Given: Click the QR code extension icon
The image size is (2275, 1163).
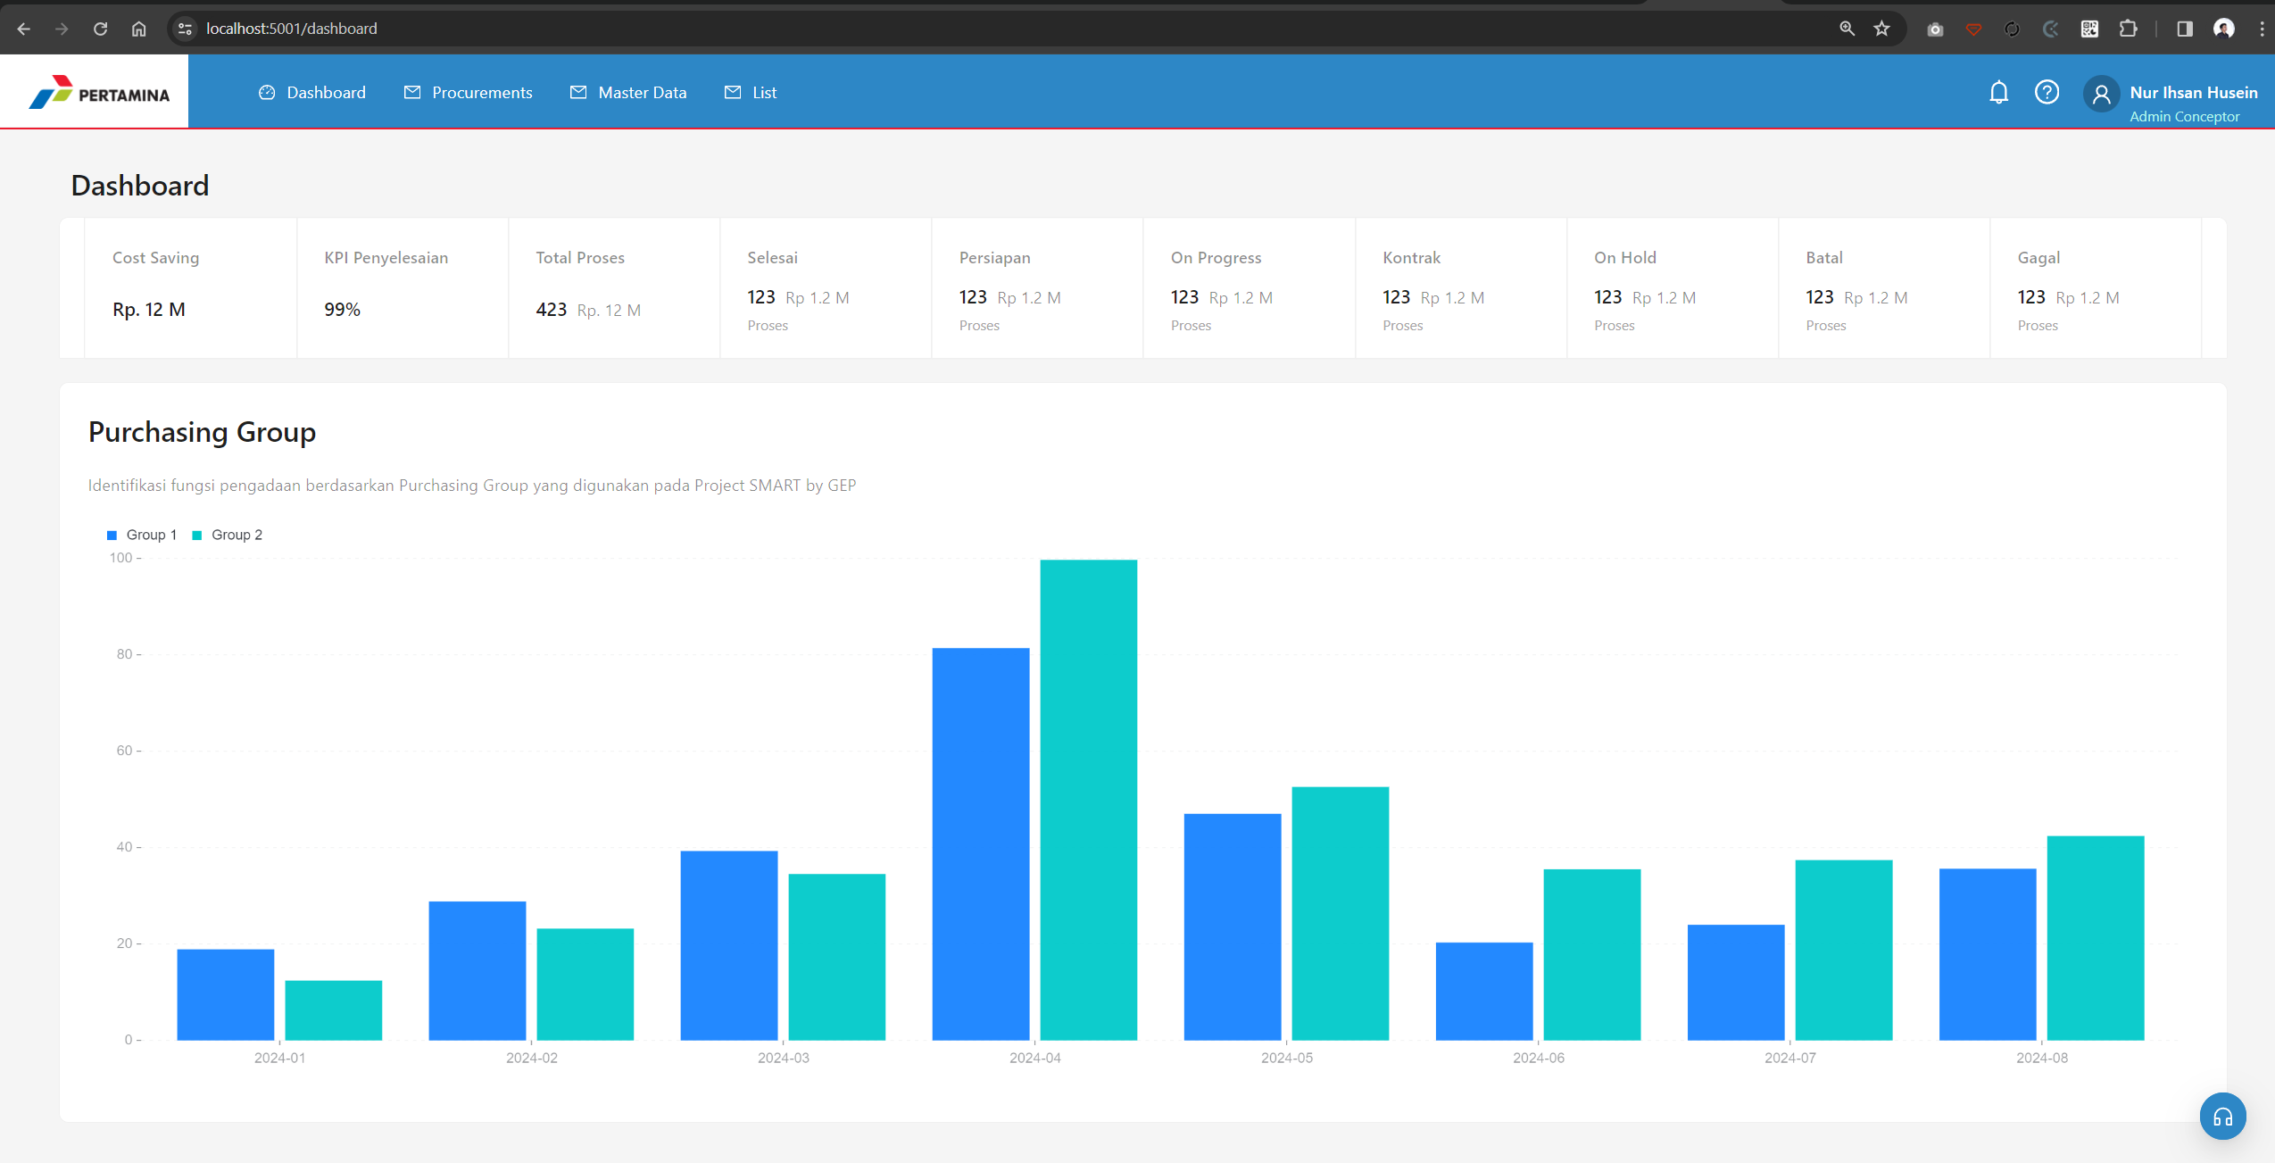Looking at the screenshot, I should (x=2089, y=29).
